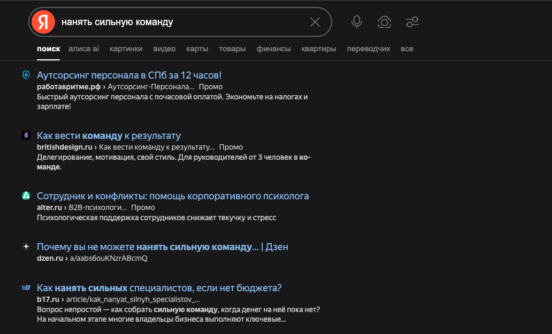Focus the search query input field

coord(182,22)
